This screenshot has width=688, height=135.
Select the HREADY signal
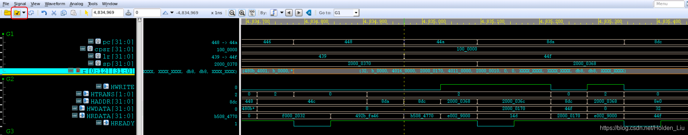[122, 123]
